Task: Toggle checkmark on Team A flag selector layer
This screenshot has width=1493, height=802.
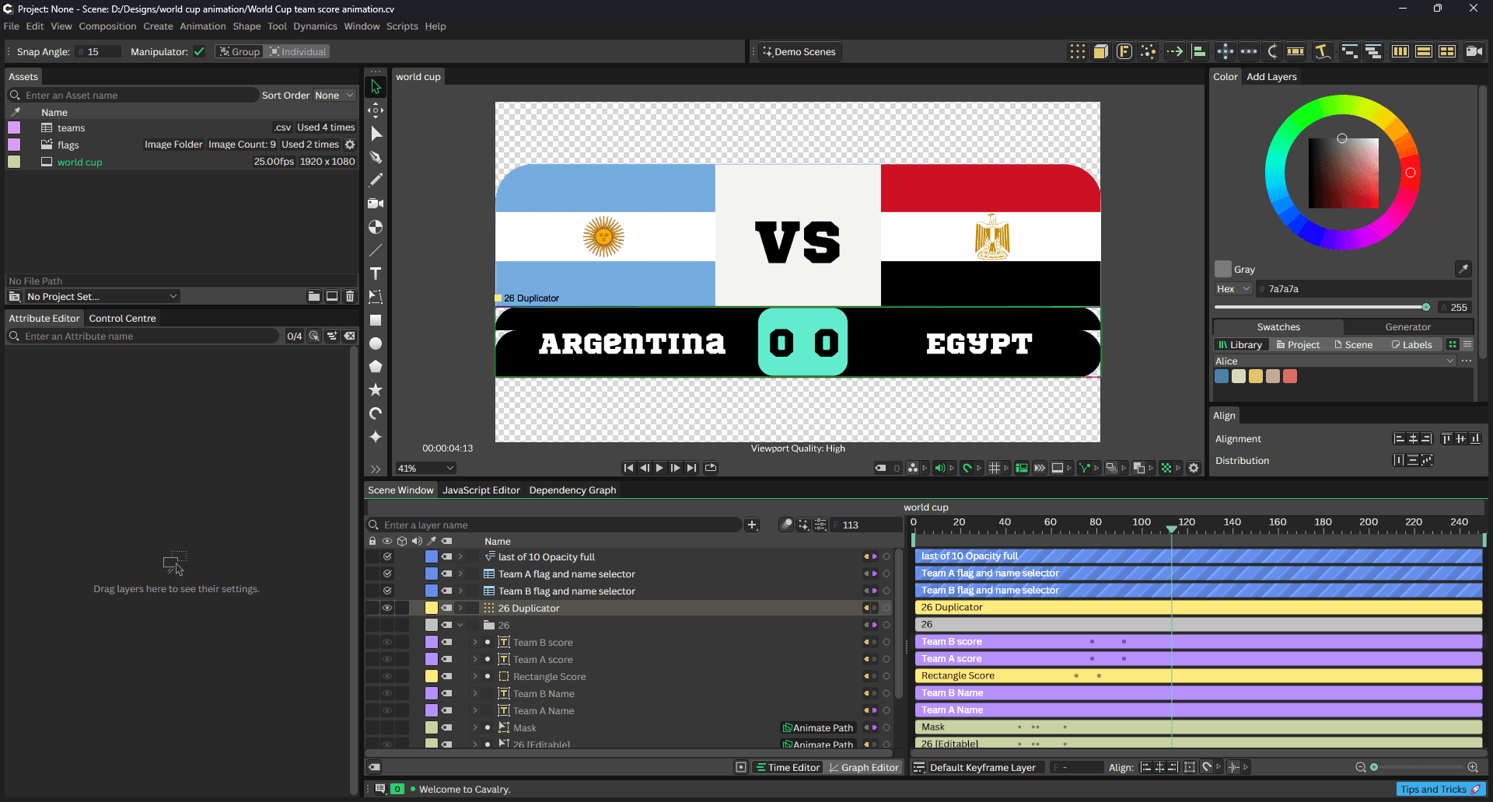Action: [x=386, y=574]
